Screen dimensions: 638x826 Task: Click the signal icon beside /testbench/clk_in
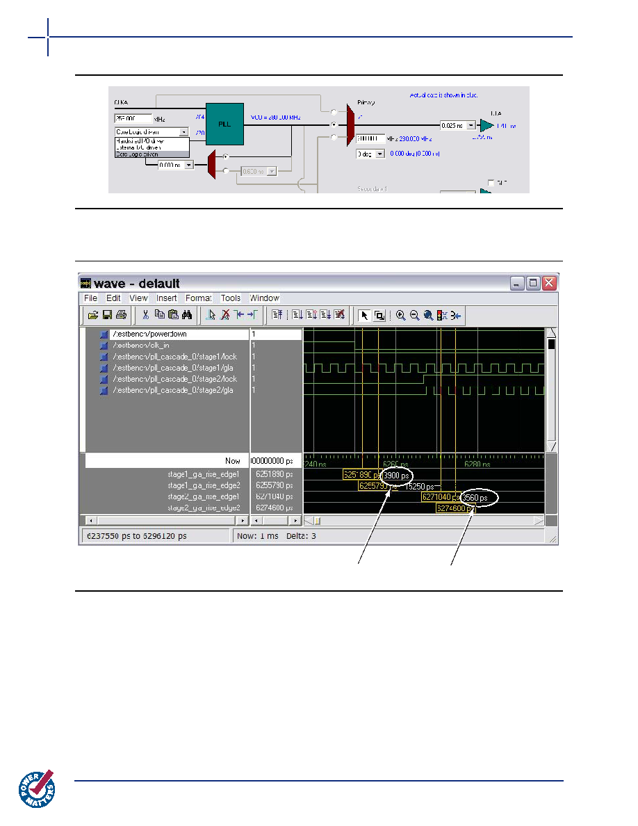click(104, 346)
